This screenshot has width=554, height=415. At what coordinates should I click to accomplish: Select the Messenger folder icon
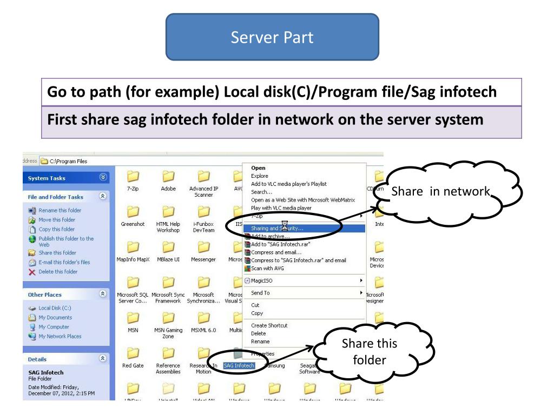coord(203,246)
